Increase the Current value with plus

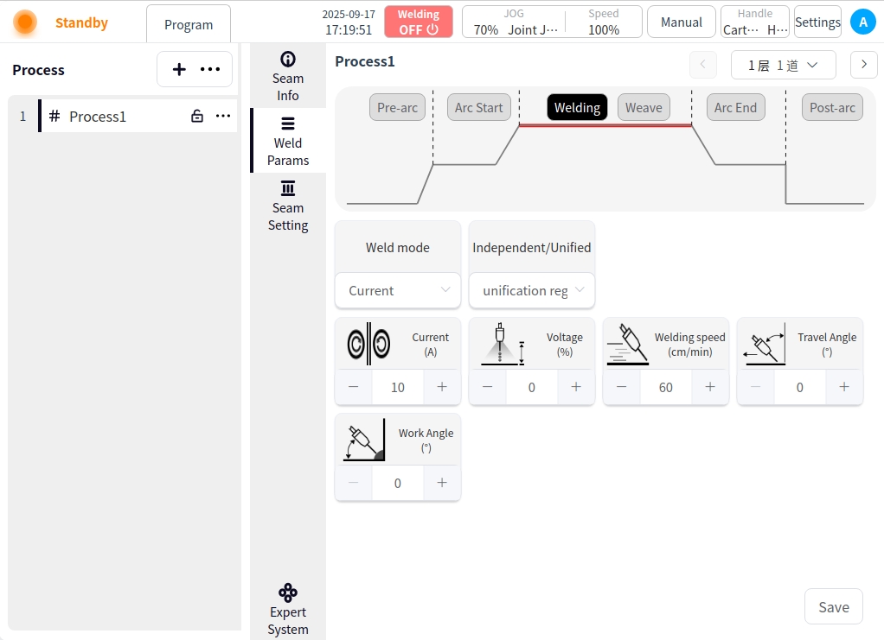point(442,387)
